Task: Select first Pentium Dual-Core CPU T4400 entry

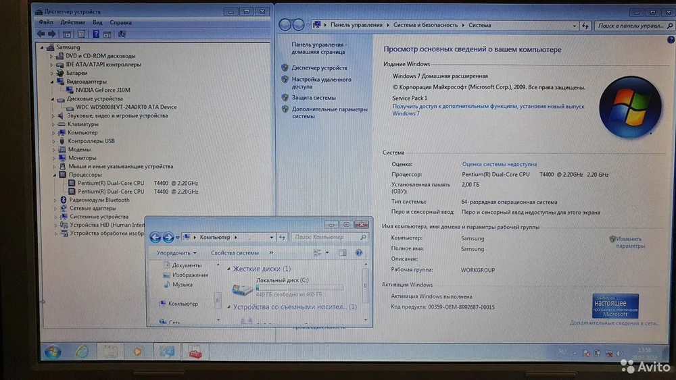Action: pyautogui.click(x=137, y=183)
